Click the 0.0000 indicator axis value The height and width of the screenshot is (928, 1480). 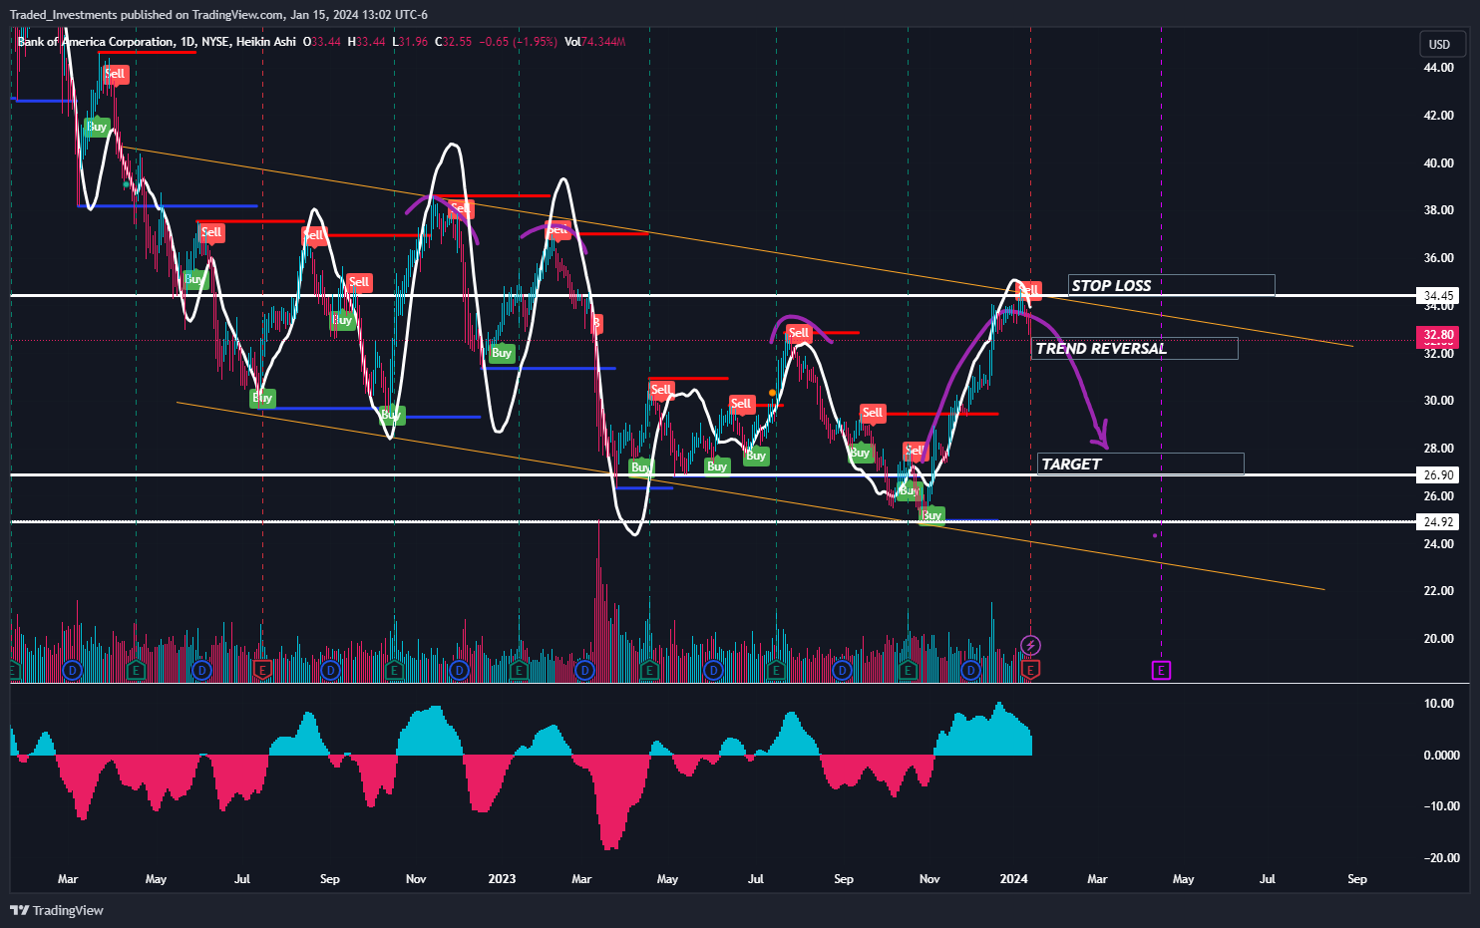pos(1441,756)
